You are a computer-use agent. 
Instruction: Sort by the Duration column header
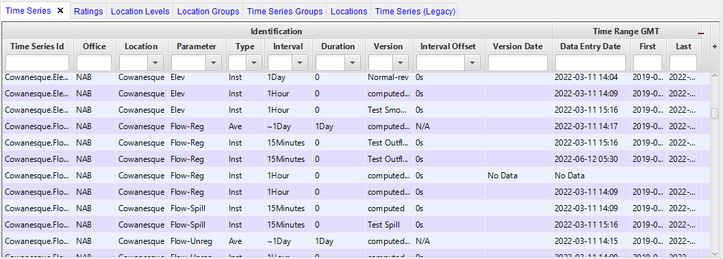tap(338, 46)
